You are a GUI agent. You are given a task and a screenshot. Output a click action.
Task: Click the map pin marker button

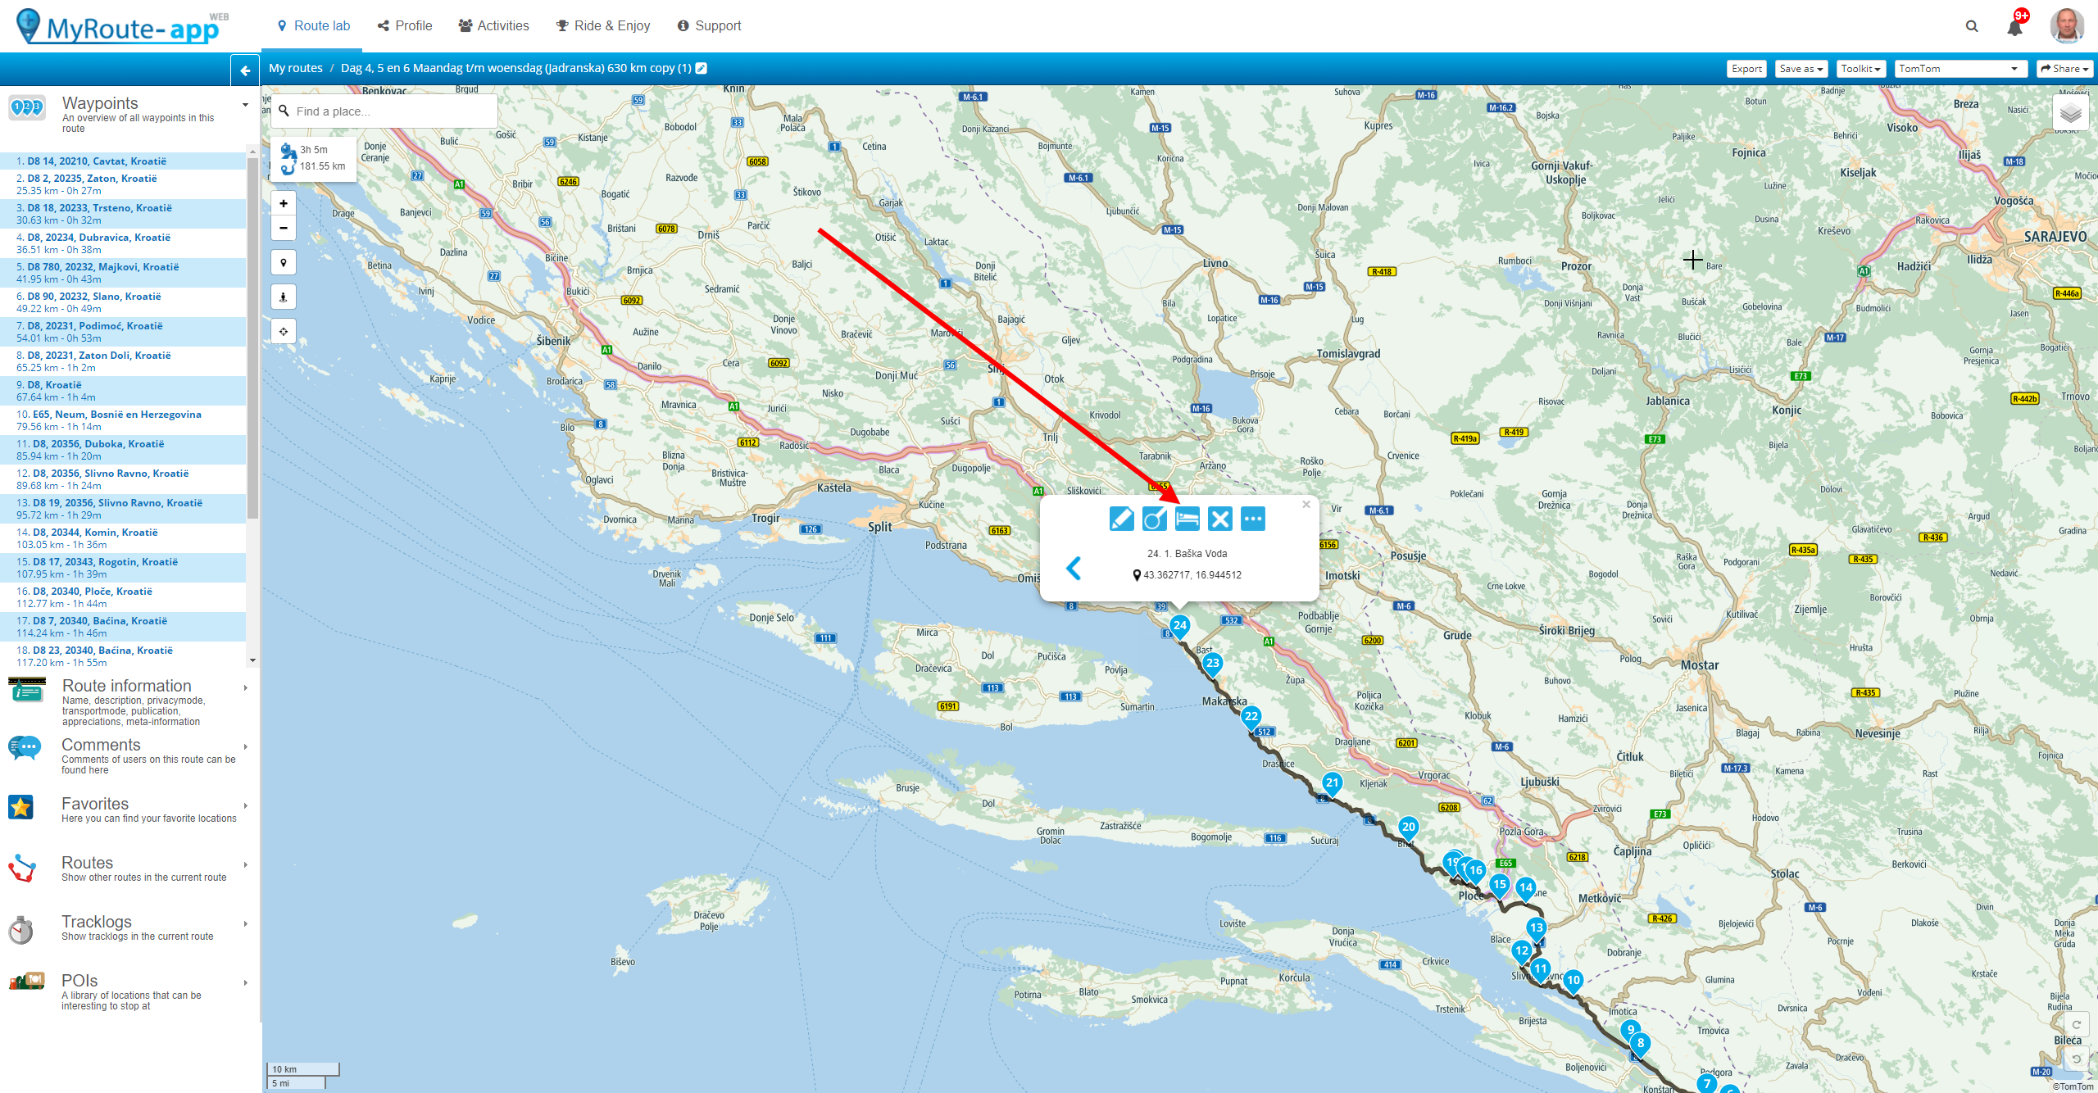click(x=284, y=262)
